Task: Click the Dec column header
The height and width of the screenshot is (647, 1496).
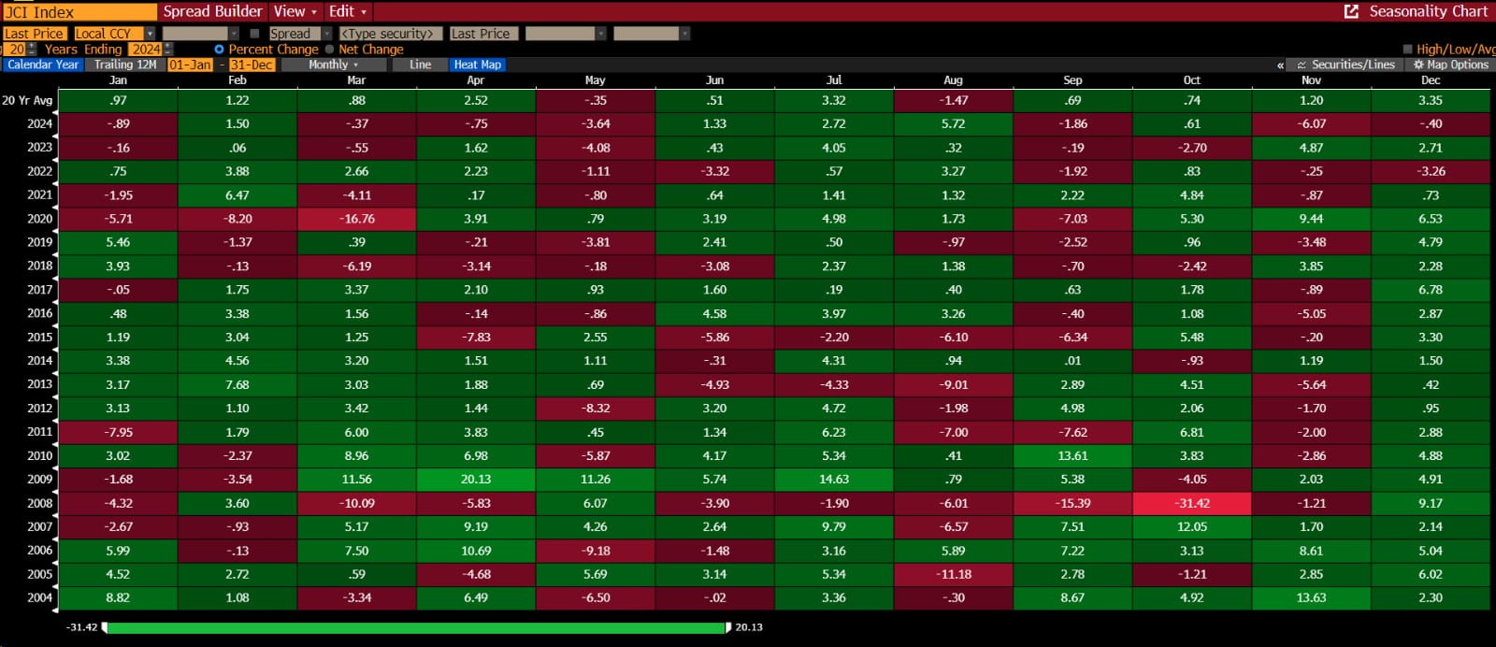Action: coord(1431,80)
